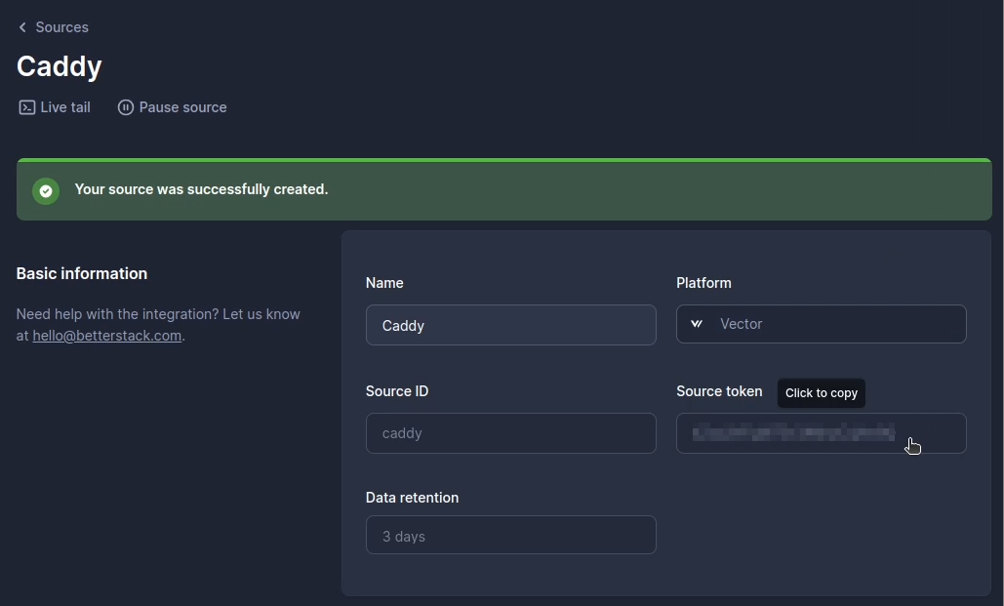Click the Data retention label
1004x606 pixels.
click(412, 498)
